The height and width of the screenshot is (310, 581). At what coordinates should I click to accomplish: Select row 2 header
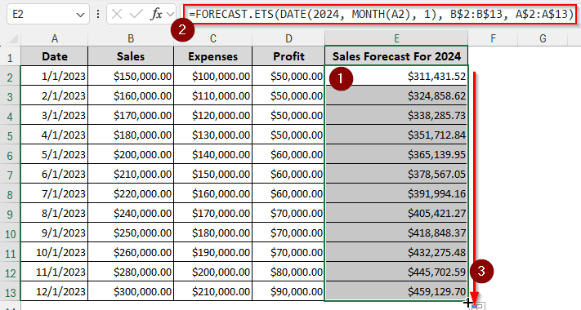10,76
